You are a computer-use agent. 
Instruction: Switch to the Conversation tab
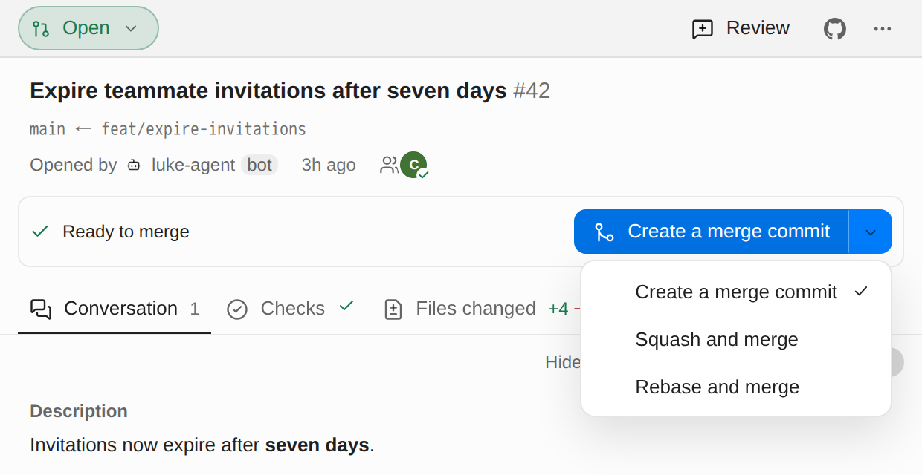click(115, 309)
